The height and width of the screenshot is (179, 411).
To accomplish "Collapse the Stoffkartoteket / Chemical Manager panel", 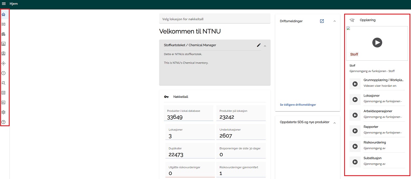I will point(265,46).
